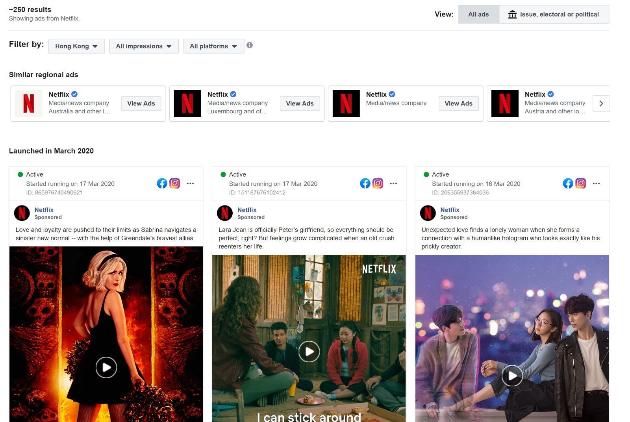Click Facebook icon on Sabrina ad
Viewport: 630px width, 422px height.
point(162,183)
